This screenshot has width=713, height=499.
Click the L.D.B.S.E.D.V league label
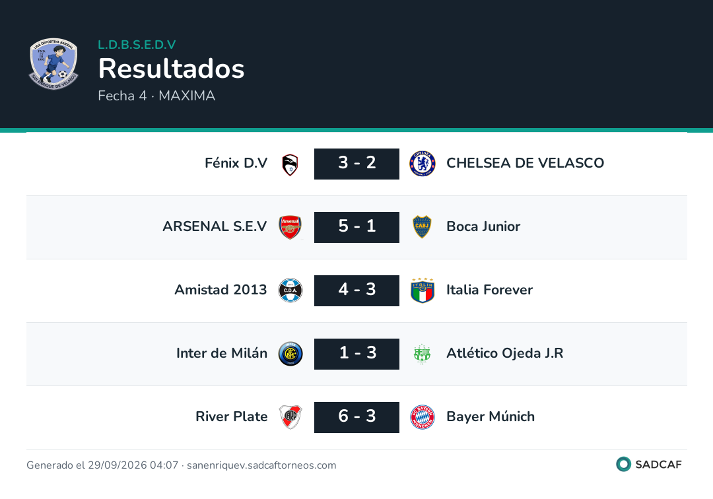[137, 44]
